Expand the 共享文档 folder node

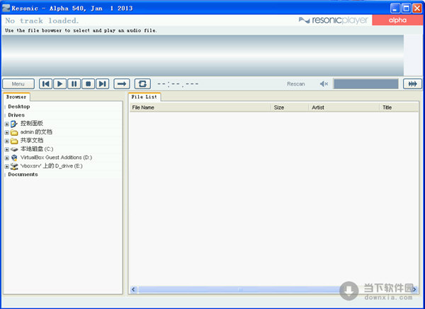pos(7,141)
